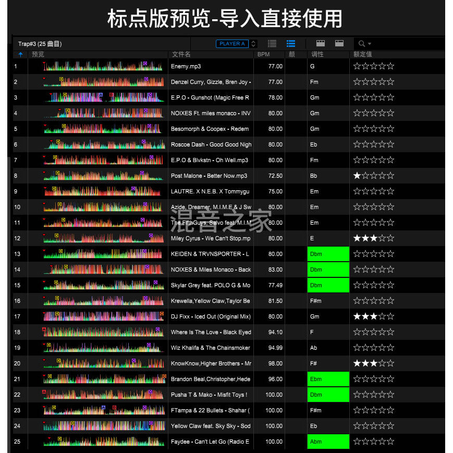Click the Ab key of Wiz Khalifa track
The width and height of the screenshot is (453, 453).
pos(313,348)
